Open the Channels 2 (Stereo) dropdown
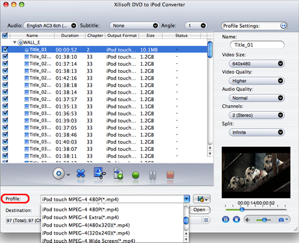Viewport: 299px width, 243px height. pos(257,115)
